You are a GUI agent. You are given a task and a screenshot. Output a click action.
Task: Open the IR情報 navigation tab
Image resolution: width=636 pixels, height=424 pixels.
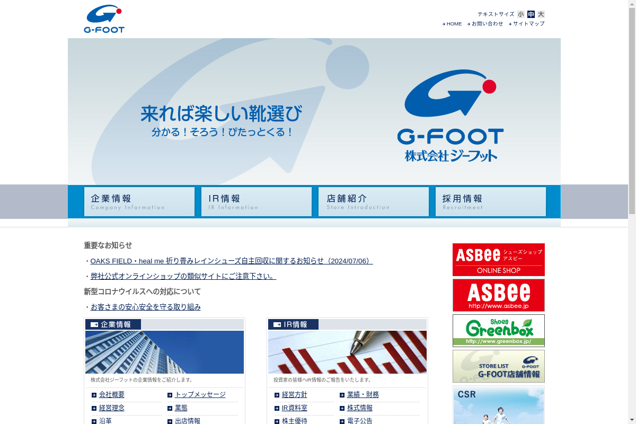point(257,201)
